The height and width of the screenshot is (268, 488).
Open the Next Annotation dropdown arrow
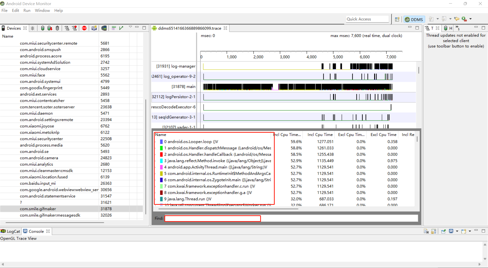[x=438, y=19]
